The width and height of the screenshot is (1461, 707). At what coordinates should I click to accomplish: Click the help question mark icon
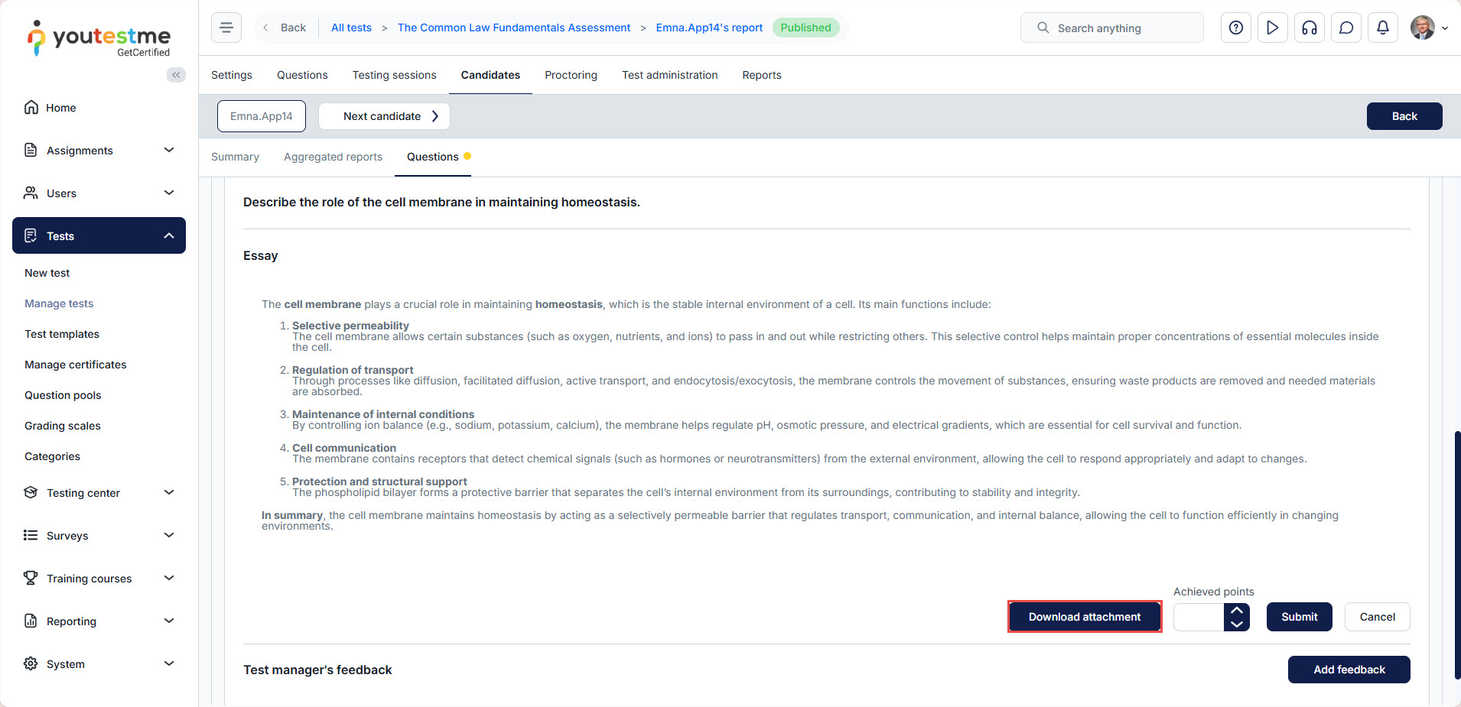click(1236, 28)
